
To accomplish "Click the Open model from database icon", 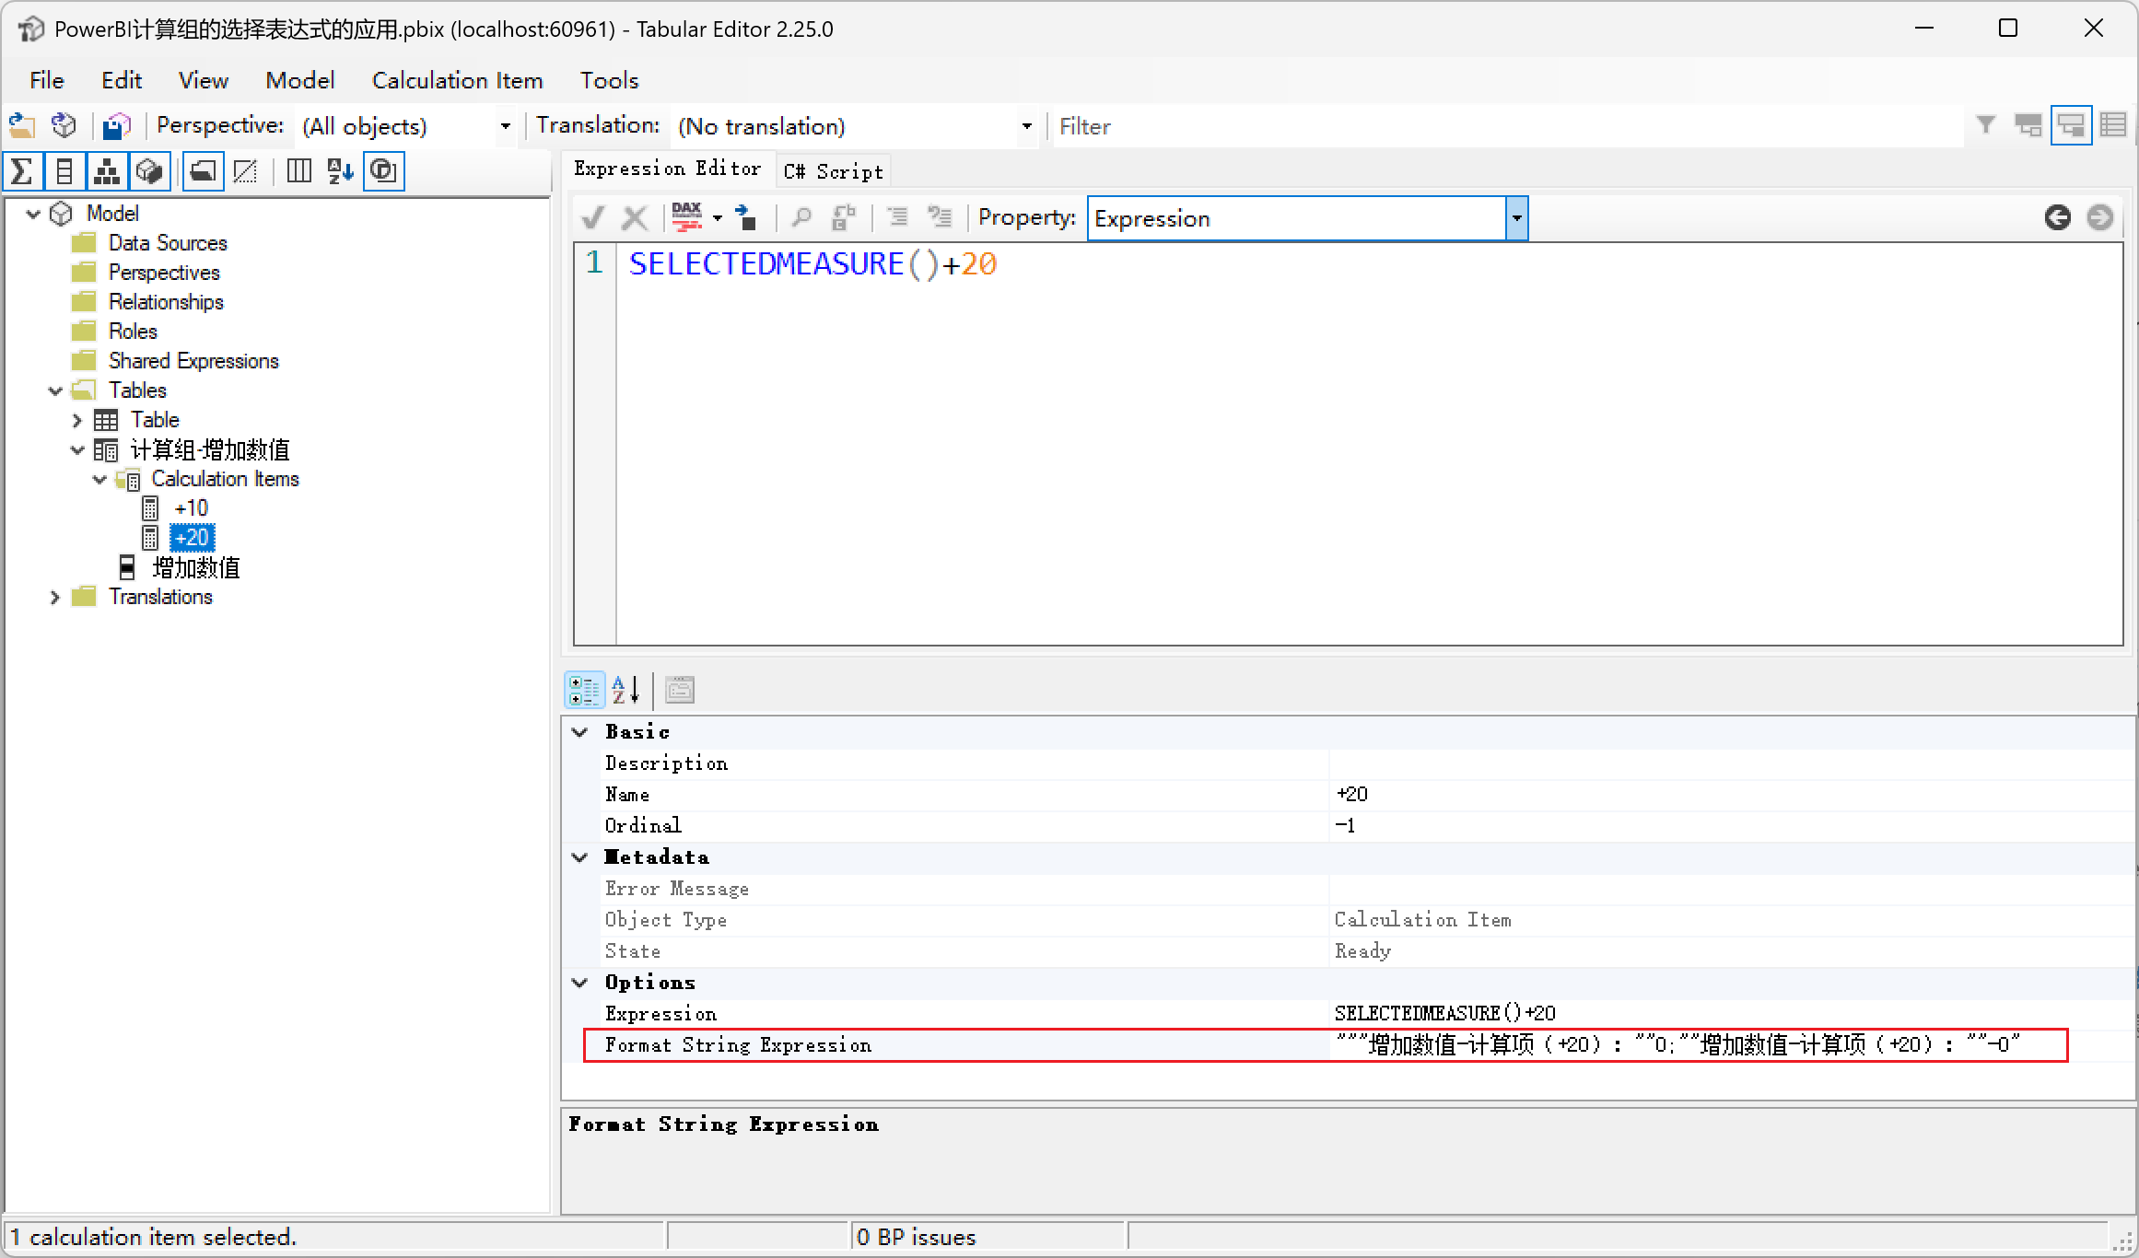I will 64,126.
